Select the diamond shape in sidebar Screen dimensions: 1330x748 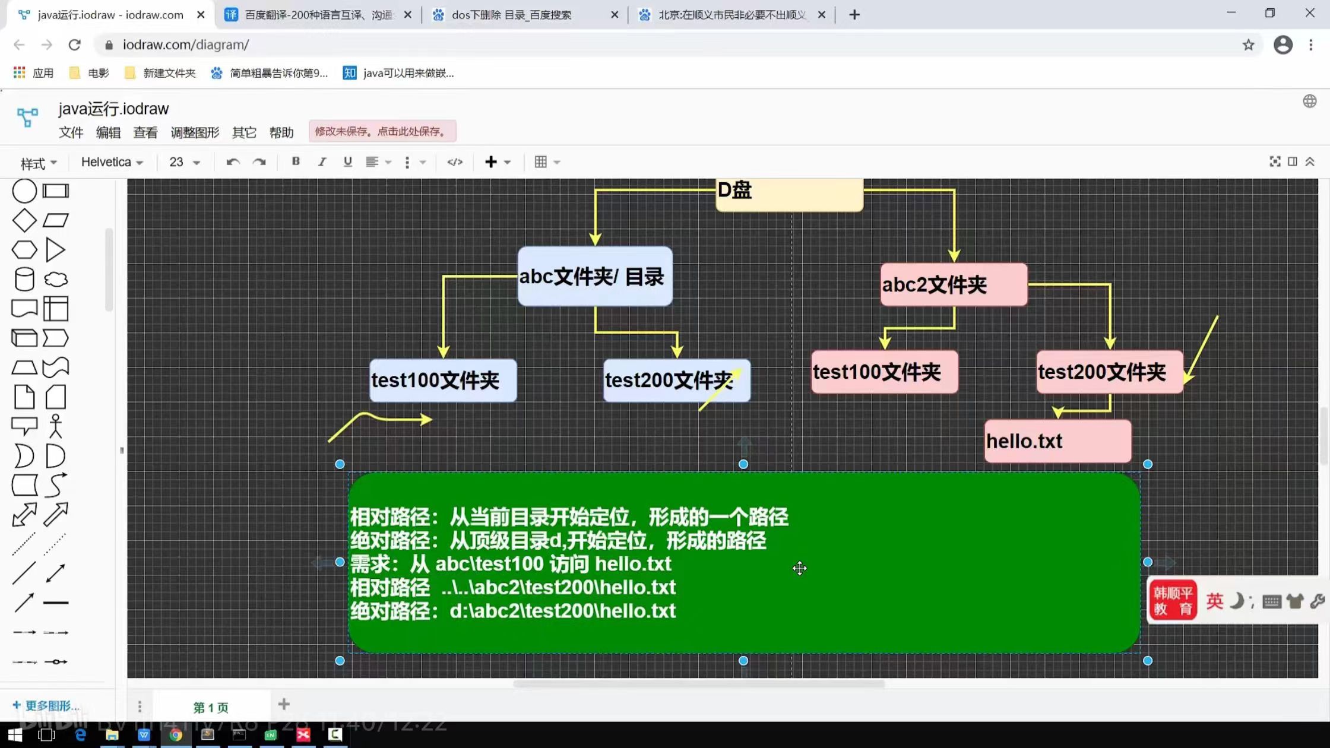pyautogui.click(x=24, y=220)
